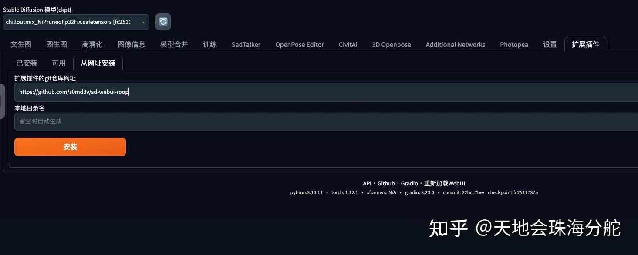Switch to the 图生图 tab
638x255 pixels.
[x=56, y=44]
